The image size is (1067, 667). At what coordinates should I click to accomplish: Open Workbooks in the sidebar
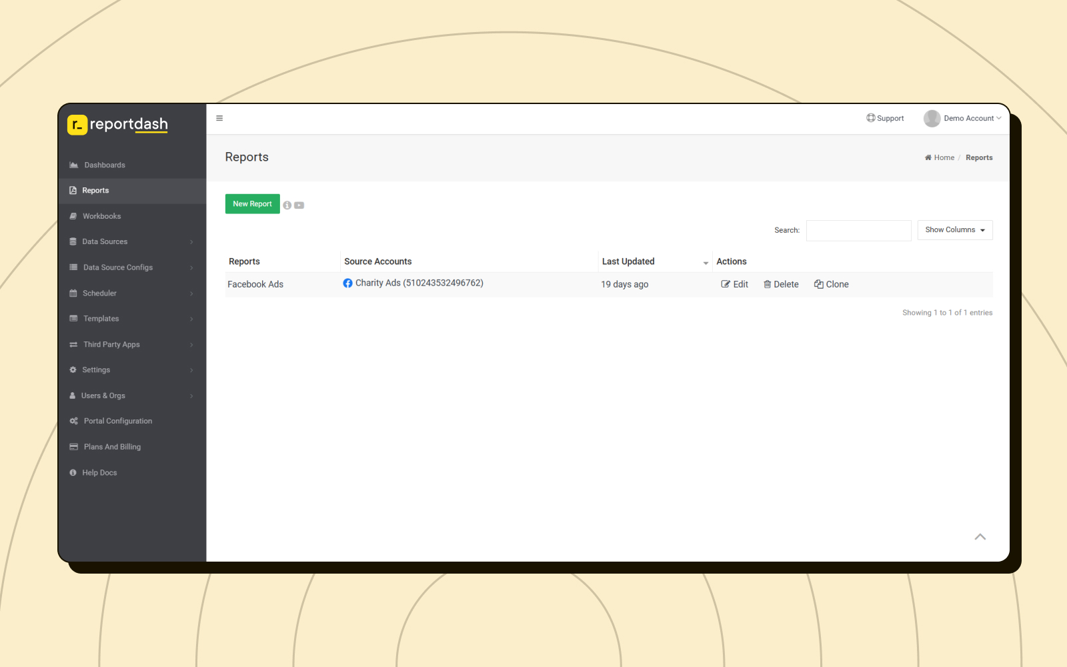132,216
